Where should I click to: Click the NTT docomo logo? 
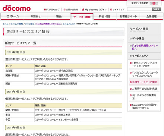click(x=16, y=8)
